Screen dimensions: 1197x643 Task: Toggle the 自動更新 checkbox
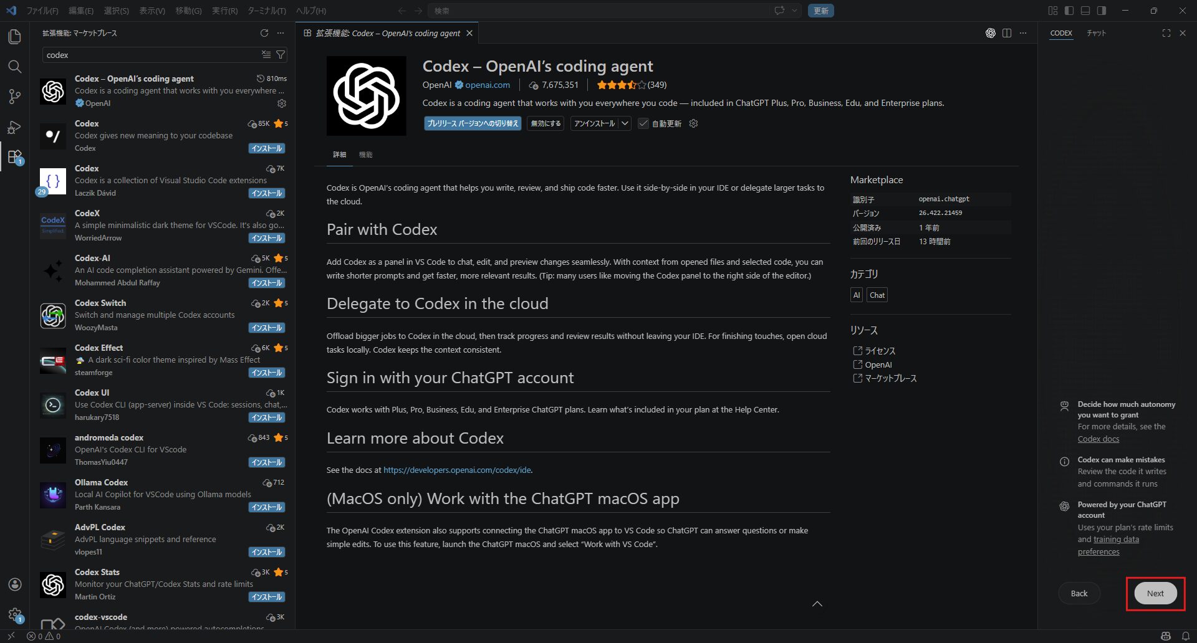coord(643,123)
